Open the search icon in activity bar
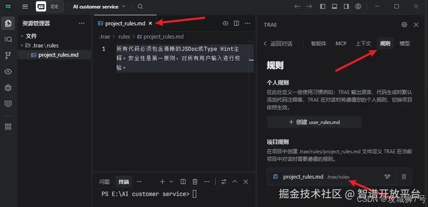 click(x=8, y=39)
